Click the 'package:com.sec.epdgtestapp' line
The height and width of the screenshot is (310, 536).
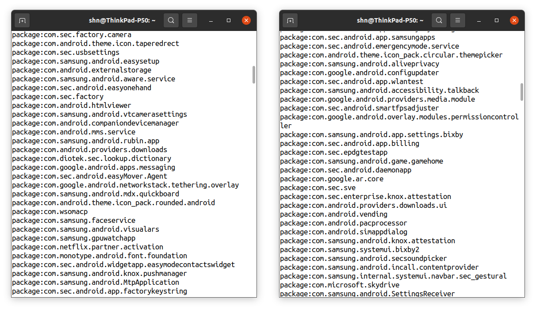[334, 152]
